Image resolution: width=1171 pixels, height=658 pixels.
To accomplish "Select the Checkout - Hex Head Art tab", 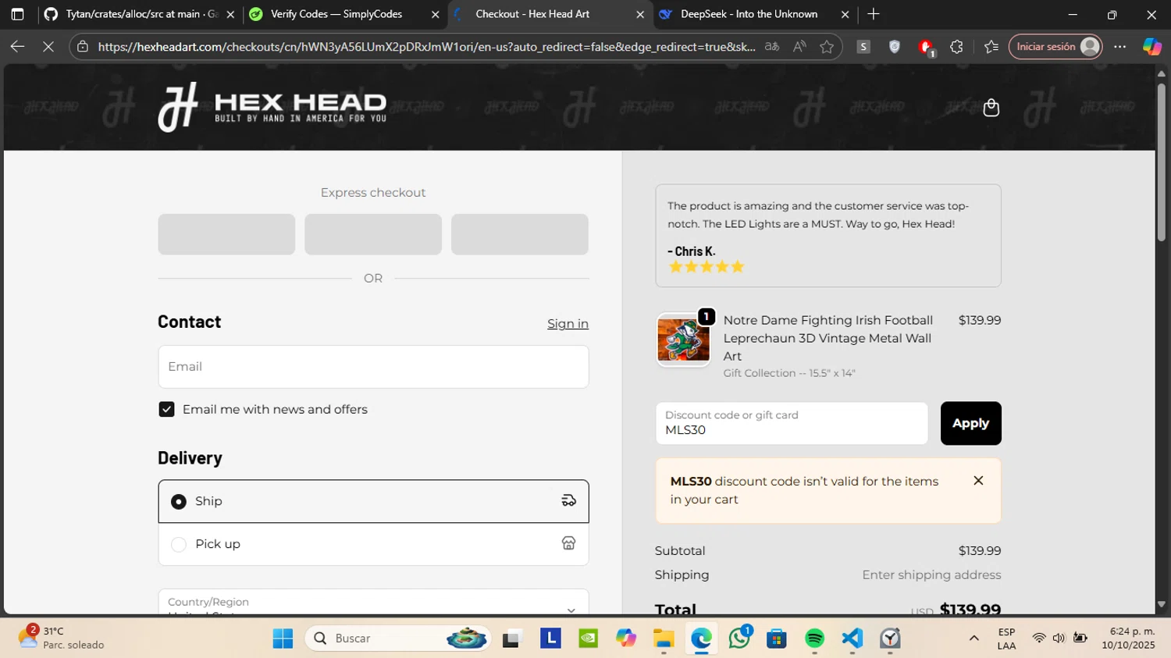I will pyautogui.click(x=550, y=14).
